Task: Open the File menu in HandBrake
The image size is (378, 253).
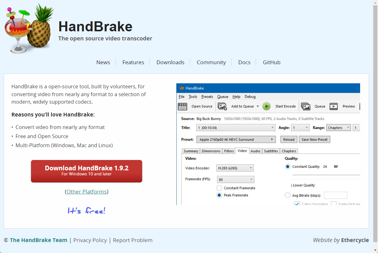Action: coord(182,97)
